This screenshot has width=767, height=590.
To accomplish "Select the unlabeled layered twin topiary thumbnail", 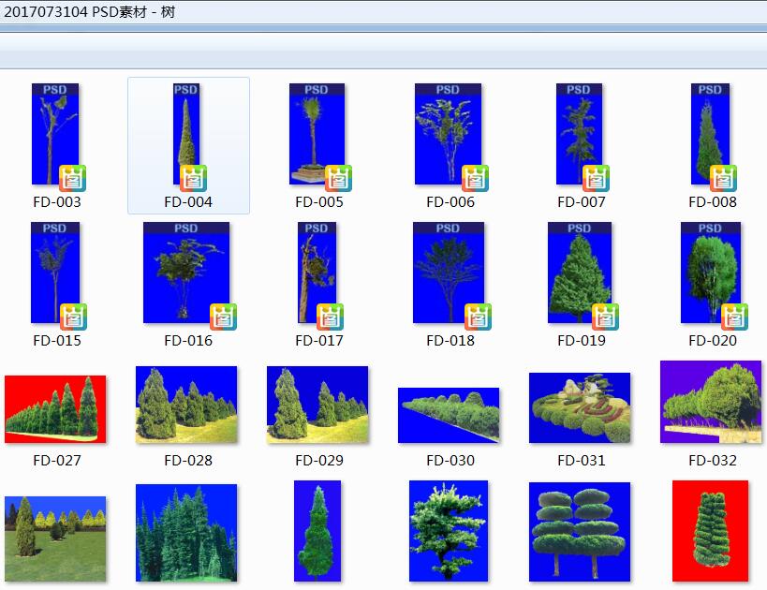I will point(580,532).
